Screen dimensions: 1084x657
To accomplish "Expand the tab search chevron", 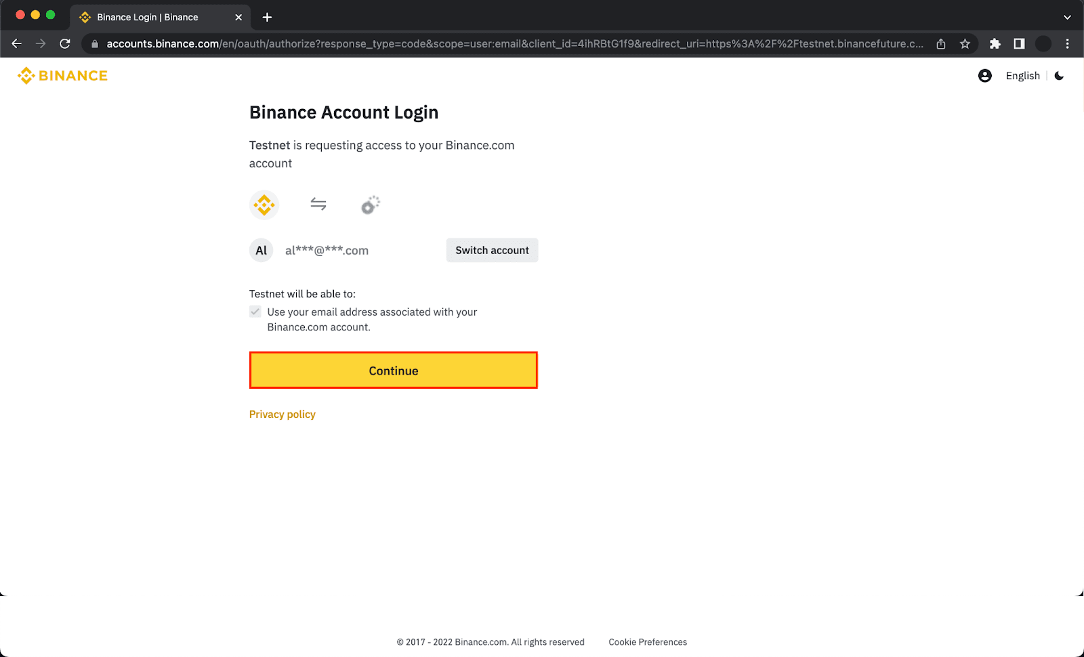I will (x=1067, y=17).
